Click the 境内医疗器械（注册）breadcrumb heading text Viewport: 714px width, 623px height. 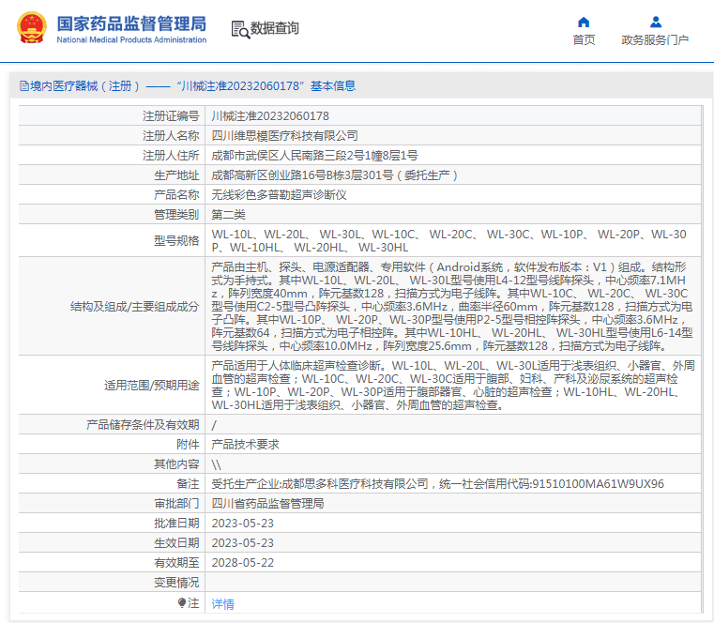(x=85, y=86)
